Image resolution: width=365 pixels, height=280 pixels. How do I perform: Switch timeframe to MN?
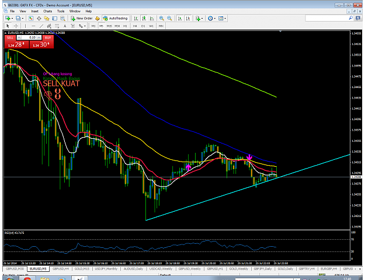pyautogui.click(x=161, y=26)
